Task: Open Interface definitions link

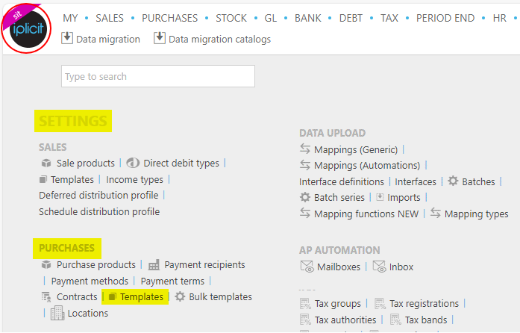Action: [x=341, y=181]
